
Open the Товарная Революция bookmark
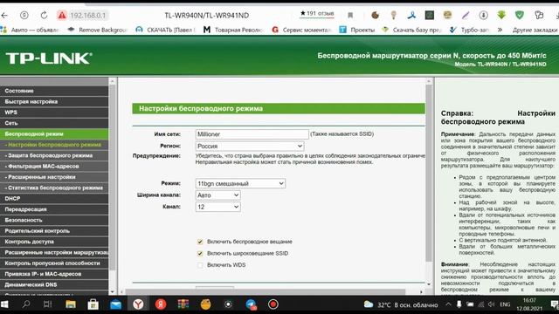click(x=234, y=30)
